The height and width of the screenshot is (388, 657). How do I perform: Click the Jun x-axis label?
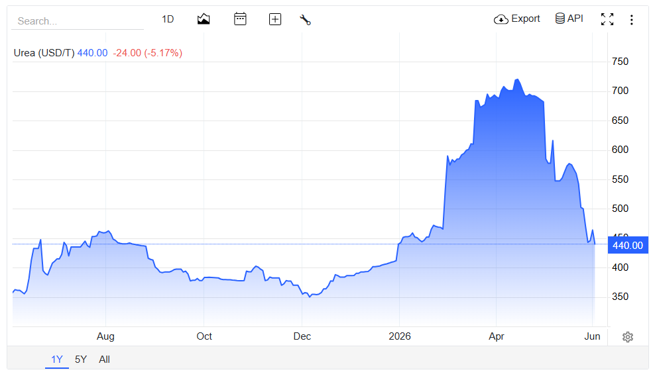click(x=593, y=336)
